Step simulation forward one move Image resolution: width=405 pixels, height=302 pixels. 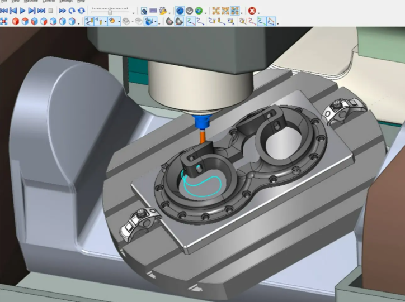coord(32,11)
